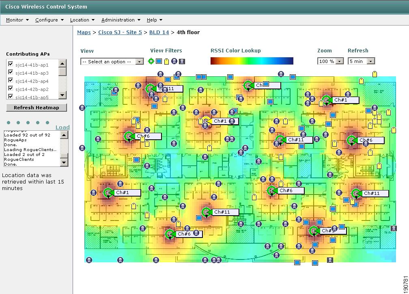409x294 pixels.
Task: Toggle the sjc14-41b-ap5 checkbox
Action: point(11,96)
